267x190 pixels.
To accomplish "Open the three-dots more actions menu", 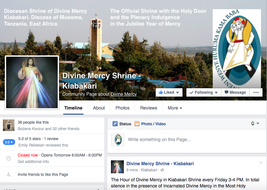I will tap(256, 92).
